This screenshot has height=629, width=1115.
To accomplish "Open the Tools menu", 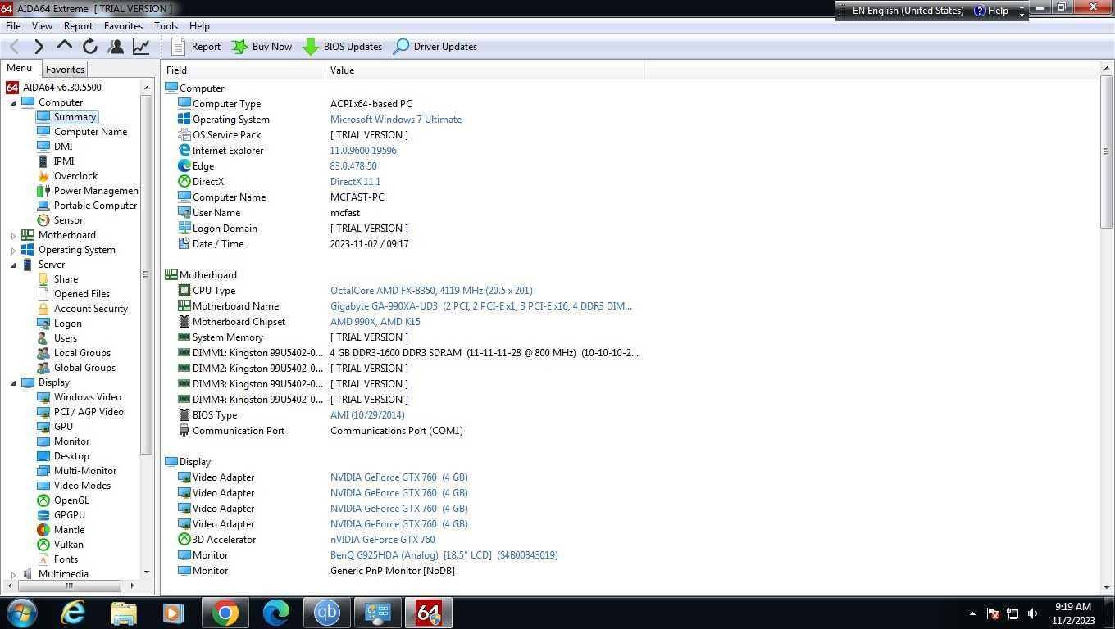I will [166, 25].
